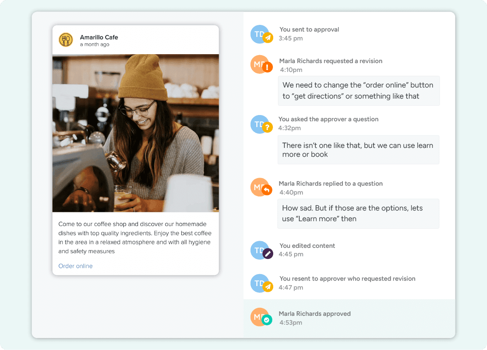The height and width of the screenshot is (350, 487).
Task: Expand Marla's revision request message bubble
Action: point(358,91)
